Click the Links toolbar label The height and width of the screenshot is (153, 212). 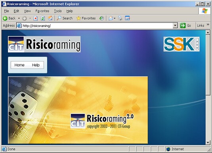click(201, 25)
